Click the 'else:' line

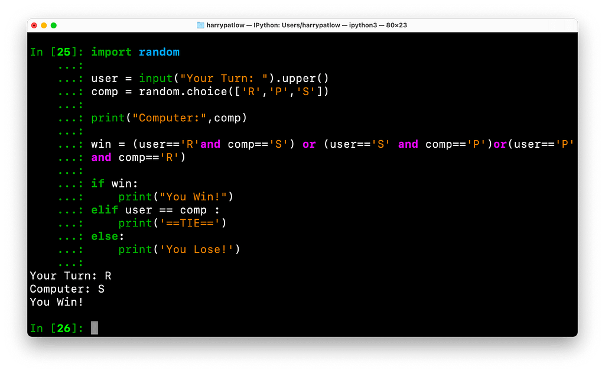point(108,236)
